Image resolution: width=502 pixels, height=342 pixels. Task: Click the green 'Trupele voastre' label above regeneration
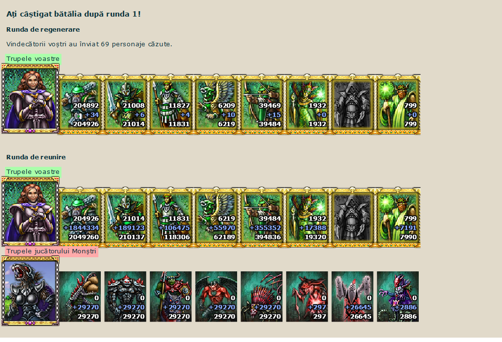pyautogui.click(x=33, y=58)
